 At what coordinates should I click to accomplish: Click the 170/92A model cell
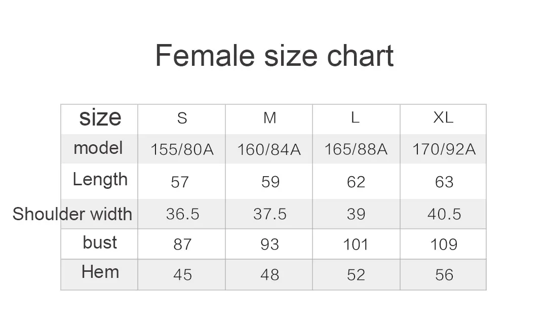pos(444,149)
